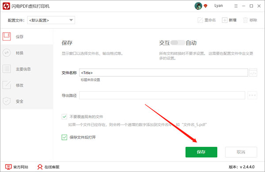This screenshot has height=172, width=265.
Task: Expand the 配置文件 dropdown arrow
Action: (x=71, y=20)
